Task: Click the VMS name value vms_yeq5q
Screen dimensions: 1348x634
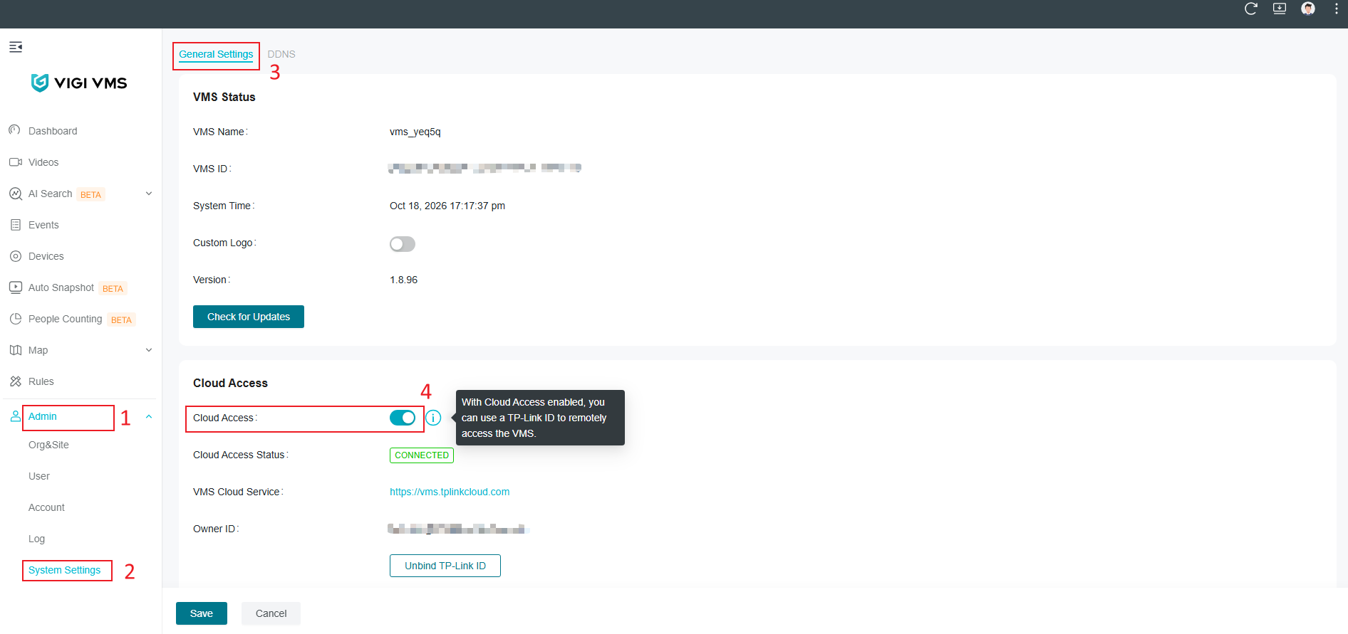Action: [415, 132]
